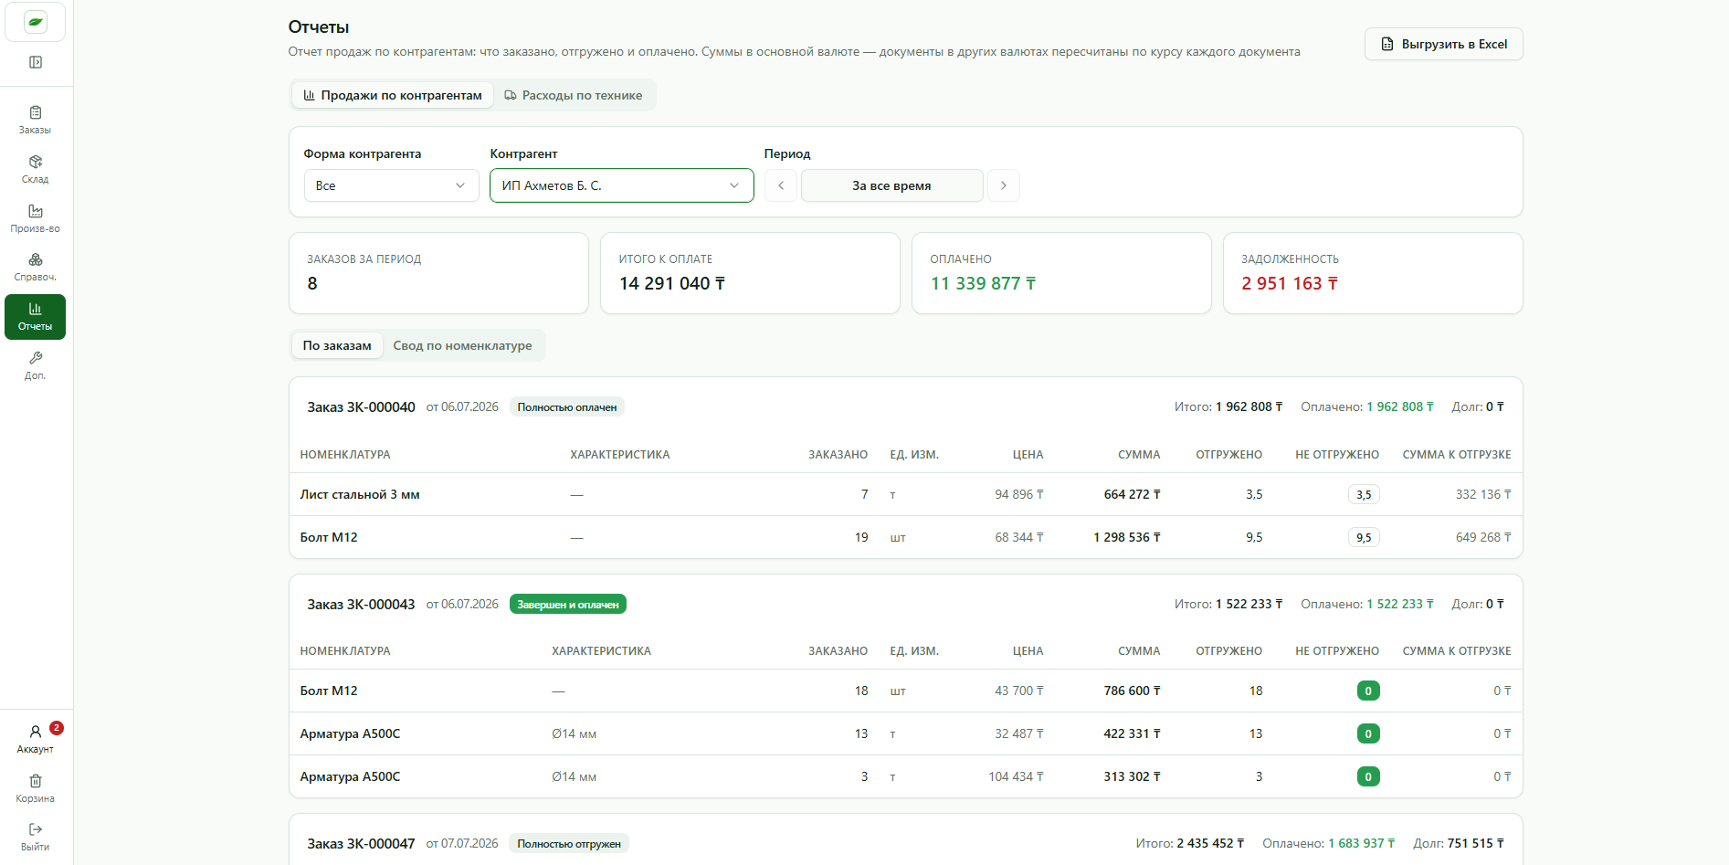The height and width of the screenshot is (865, 1729).
Task: Click Итого 1 522 233 ₸ of ЗК-000043
Action: click(1228, 605)
